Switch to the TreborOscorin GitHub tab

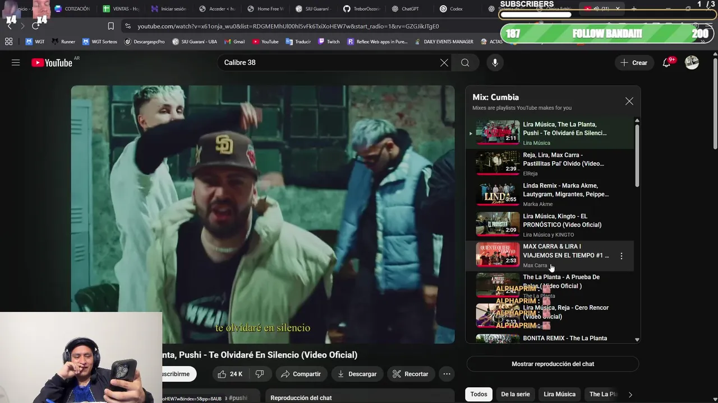pos(362,9)
